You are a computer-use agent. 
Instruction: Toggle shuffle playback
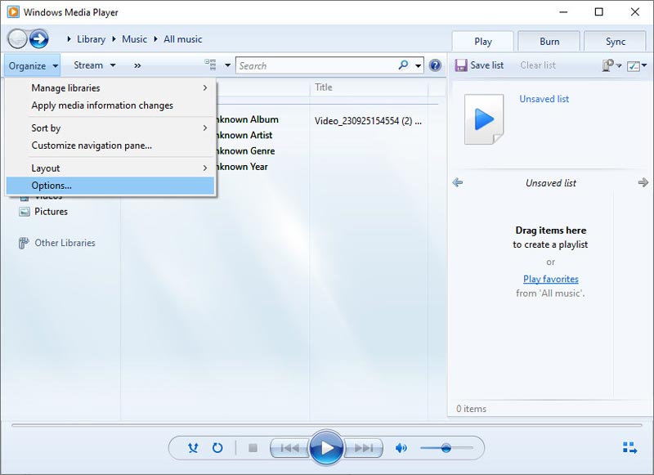193,448
